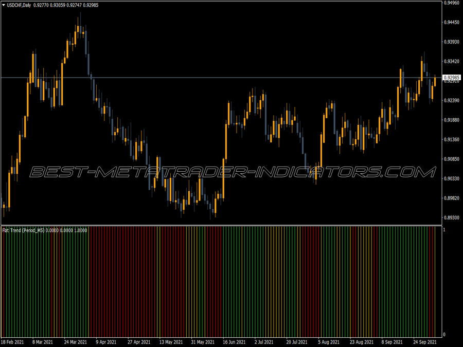Screen dimensions: 463x347
Task: Click the 24 Sep 2021 date label
Action: point(425,342)
